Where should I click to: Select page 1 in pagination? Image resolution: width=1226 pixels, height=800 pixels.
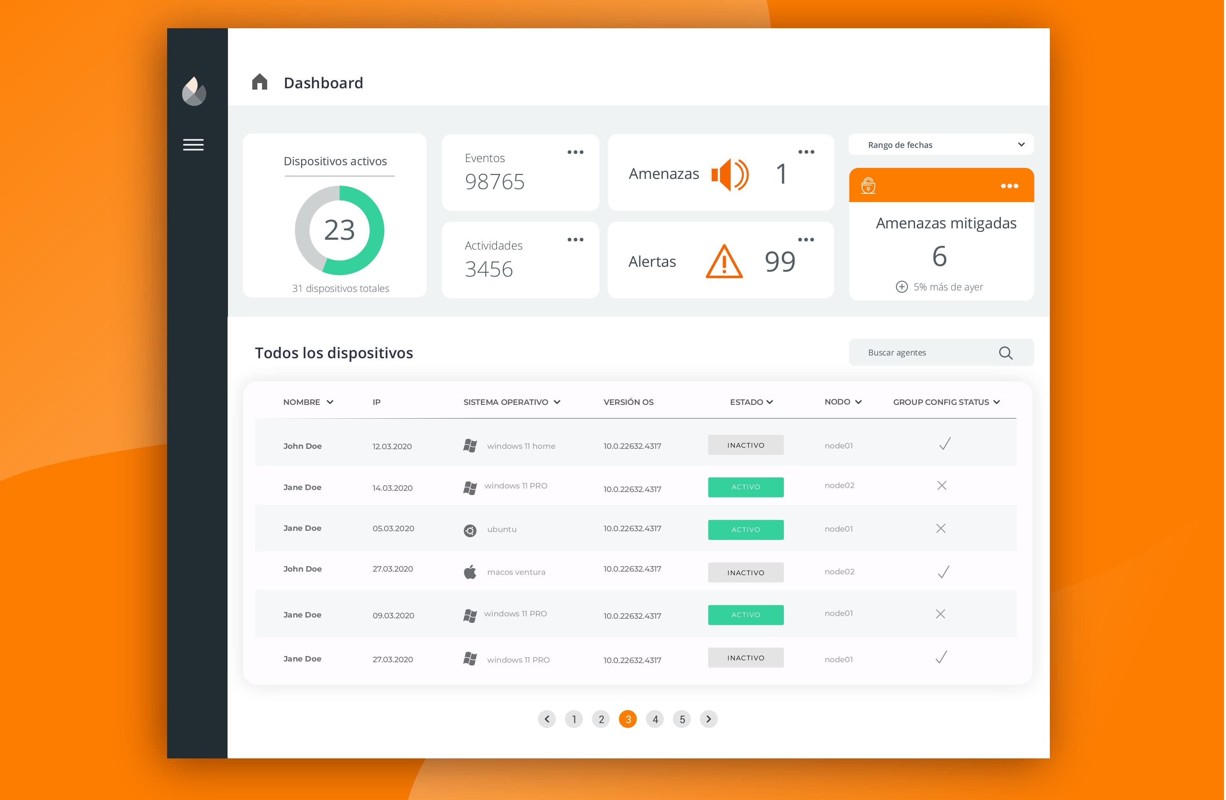(x=574, y=719)
